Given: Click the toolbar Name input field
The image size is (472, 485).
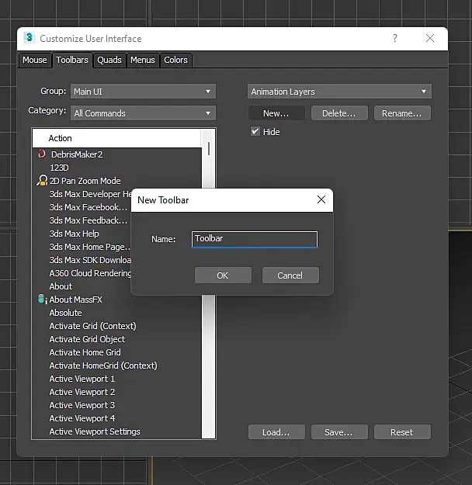Looking at the screenshot, I should [x=255, y=239].
